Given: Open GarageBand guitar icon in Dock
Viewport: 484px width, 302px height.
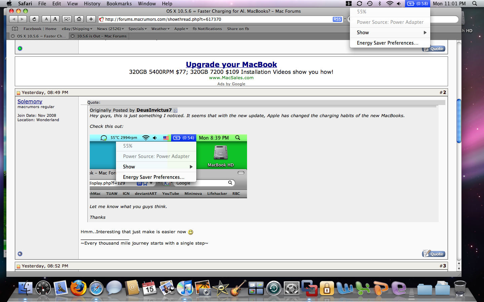Looking at the screenshot, I should click(x=238, y=288).
